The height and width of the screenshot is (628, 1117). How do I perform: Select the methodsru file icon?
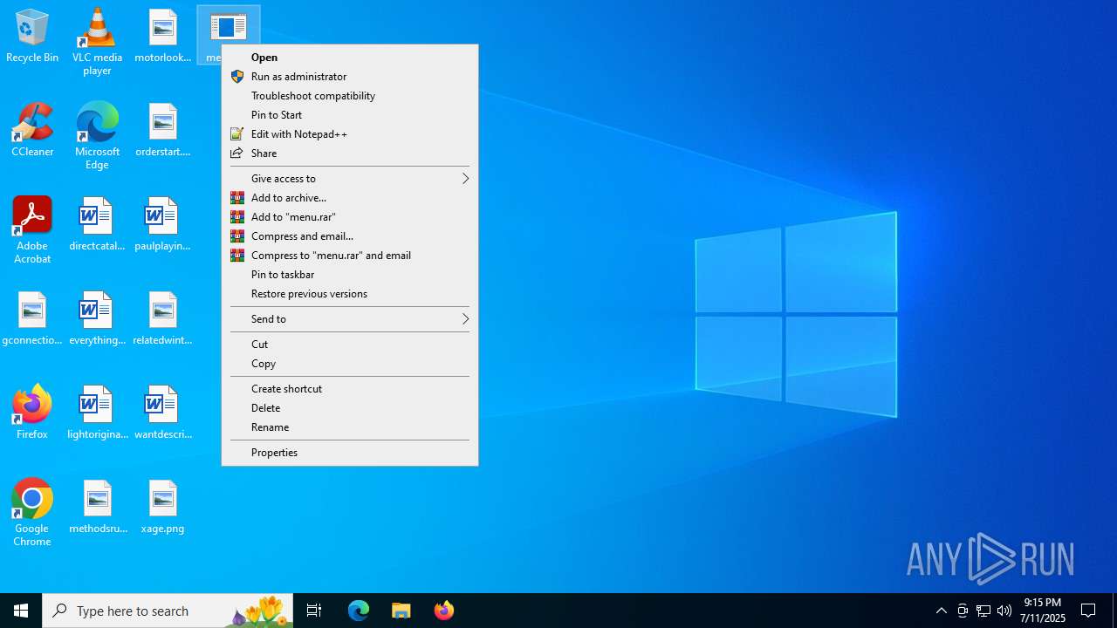point(97,508)
